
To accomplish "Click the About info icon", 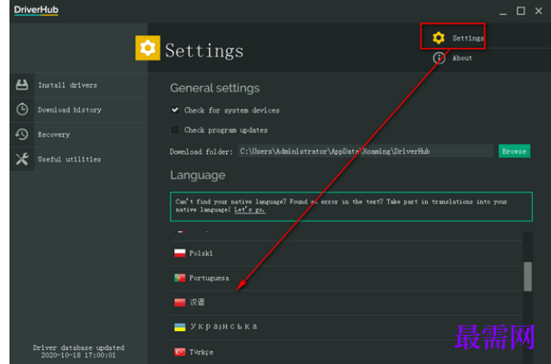I will 439,58.
